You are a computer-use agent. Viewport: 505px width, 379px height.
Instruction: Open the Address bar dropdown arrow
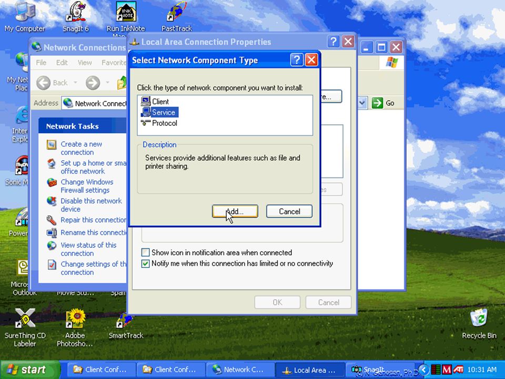click(x=362, y=103)
